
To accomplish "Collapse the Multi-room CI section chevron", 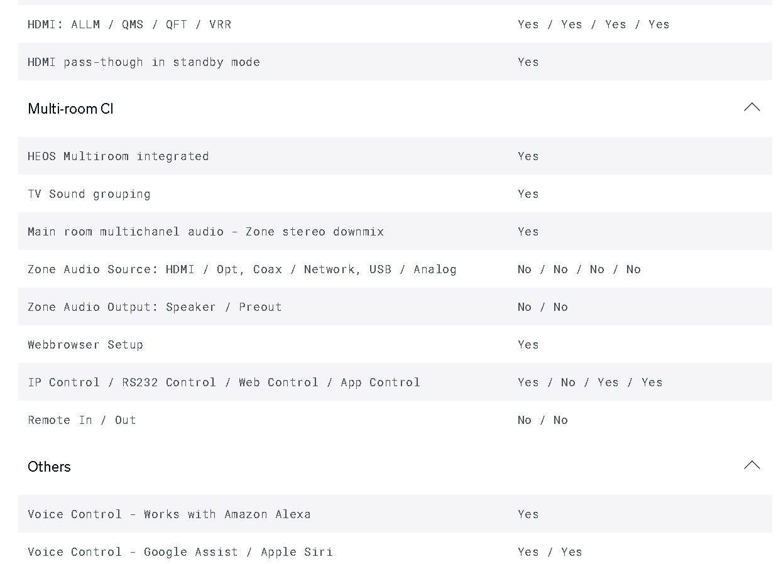I will point(751,107).
